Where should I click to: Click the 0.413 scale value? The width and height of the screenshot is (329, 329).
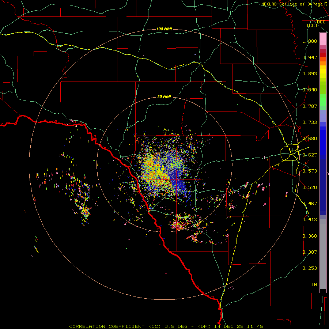310,220
